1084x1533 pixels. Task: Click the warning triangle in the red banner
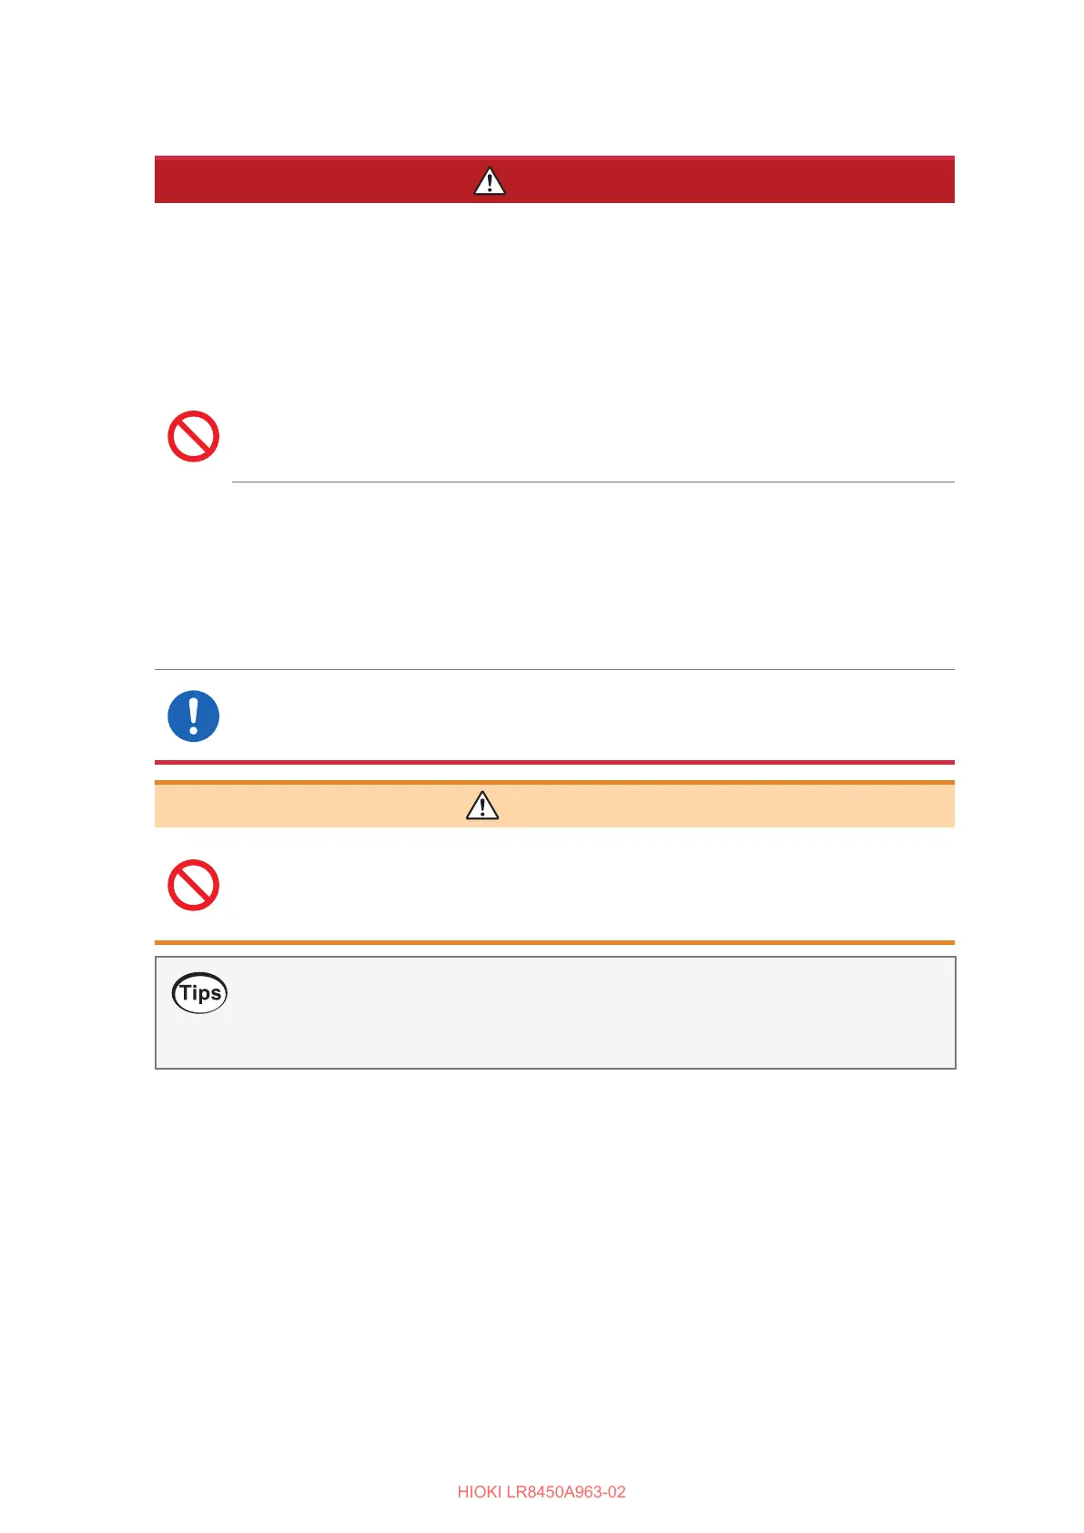click(490, 181)
